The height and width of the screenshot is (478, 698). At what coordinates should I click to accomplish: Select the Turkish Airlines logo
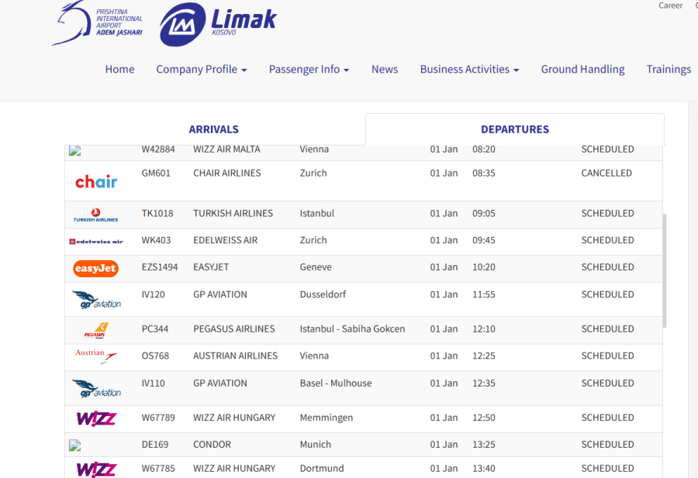pyautogui.click(x=95, y=215)
